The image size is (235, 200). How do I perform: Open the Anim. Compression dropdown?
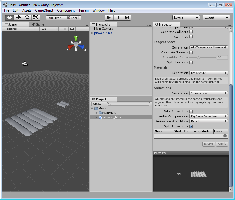click(208, 116)
